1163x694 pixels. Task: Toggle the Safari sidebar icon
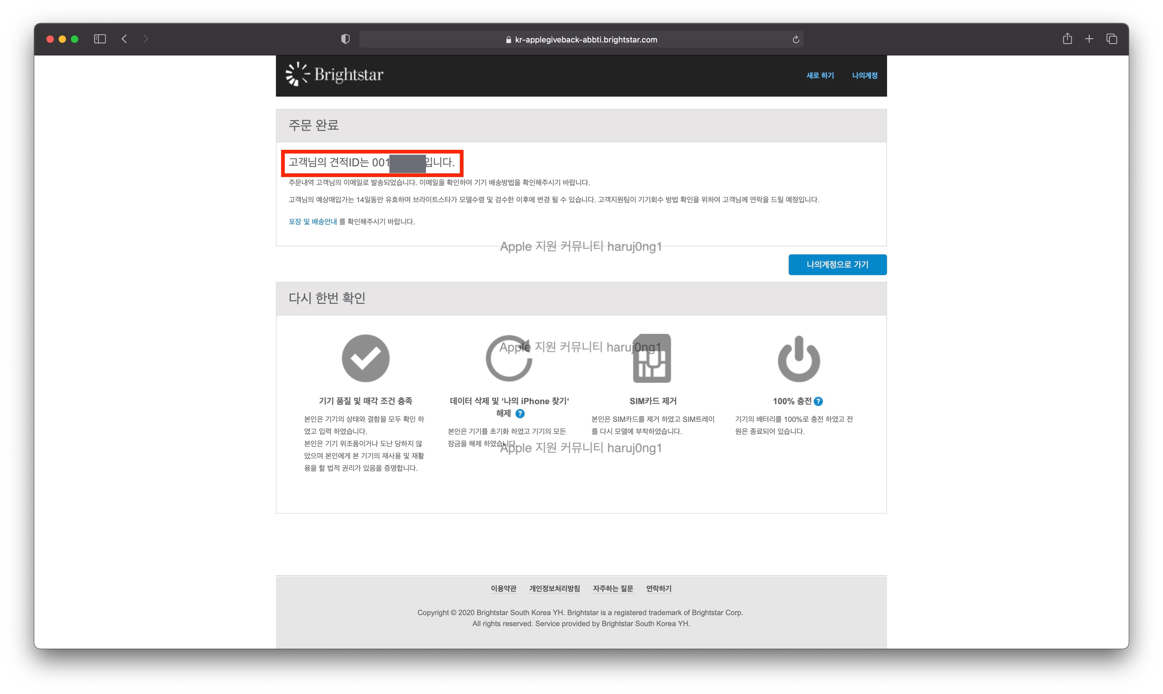(x=100, y=39)
